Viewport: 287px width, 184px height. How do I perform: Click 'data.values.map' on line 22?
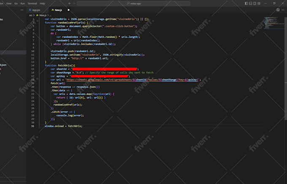80,94
